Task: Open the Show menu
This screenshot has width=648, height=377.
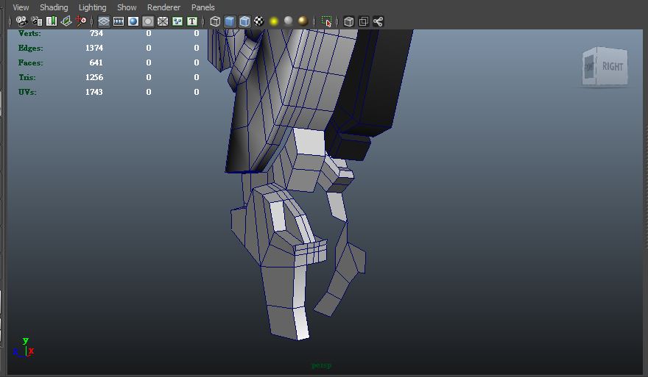Action: point(127,7)
